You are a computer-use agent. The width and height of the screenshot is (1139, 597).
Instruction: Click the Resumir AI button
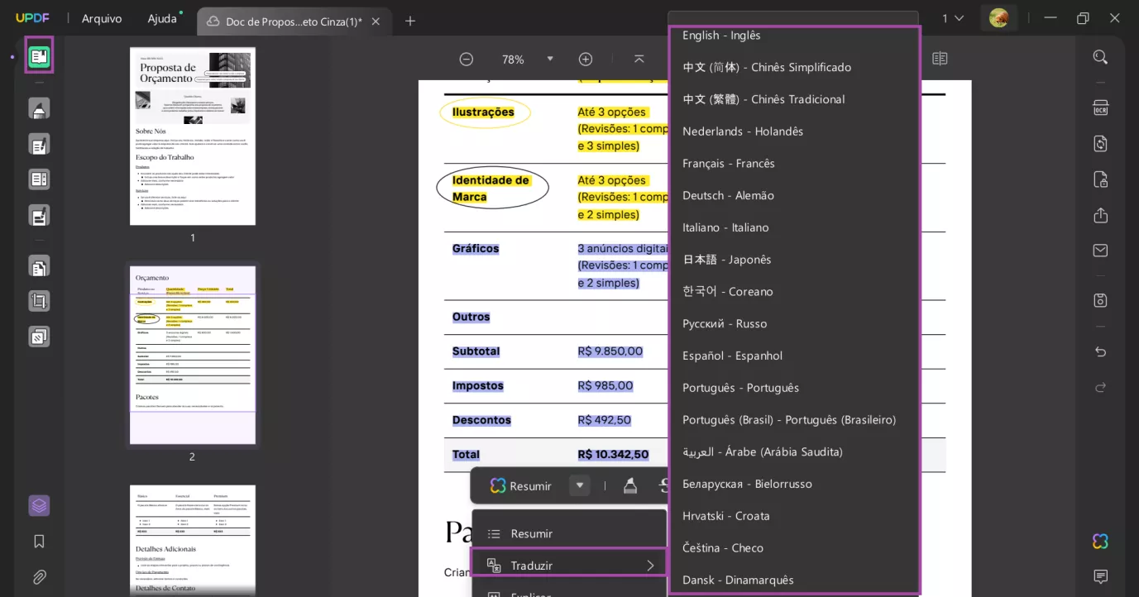[520, 485]
